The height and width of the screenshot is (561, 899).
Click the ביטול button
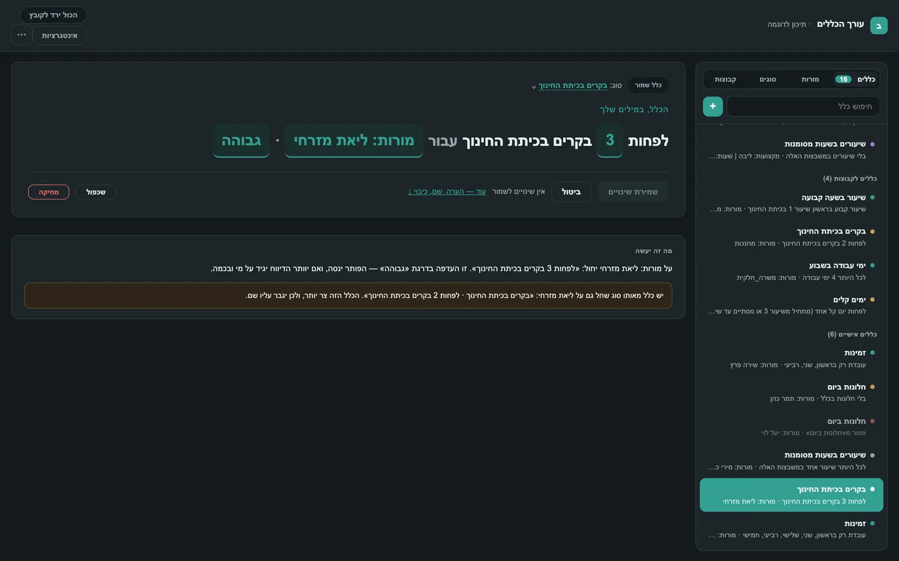click(571, 192)
